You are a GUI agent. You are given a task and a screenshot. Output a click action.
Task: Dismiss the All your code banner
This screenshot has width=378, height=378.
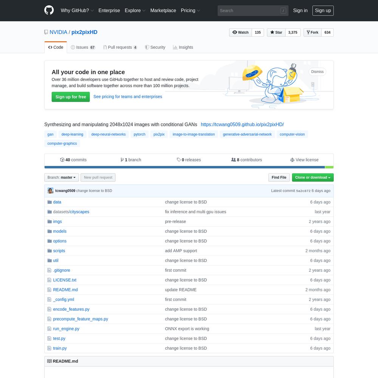tap(317, 71)
